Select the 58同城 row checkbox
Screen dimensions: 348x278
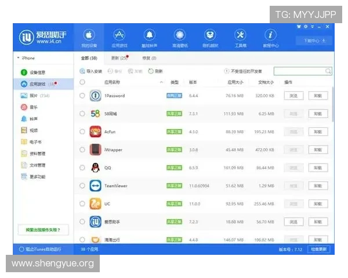[82, 114]
